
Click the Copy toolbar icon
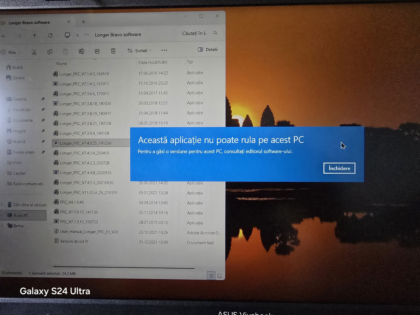50,52
